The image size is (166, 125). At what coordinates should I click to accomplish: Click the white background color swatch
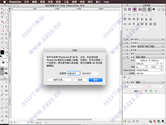click(x=4, y=56)
